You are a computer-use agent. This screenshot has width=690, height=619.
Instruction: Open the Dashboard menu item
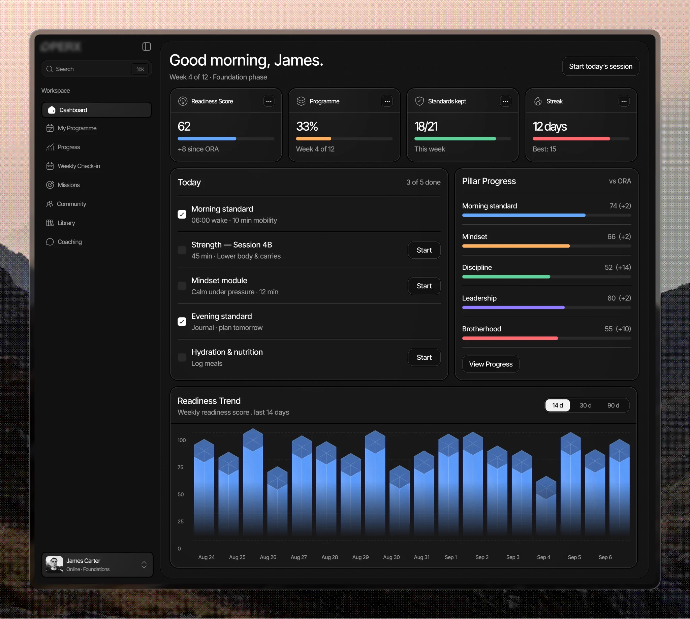(97, 110)
